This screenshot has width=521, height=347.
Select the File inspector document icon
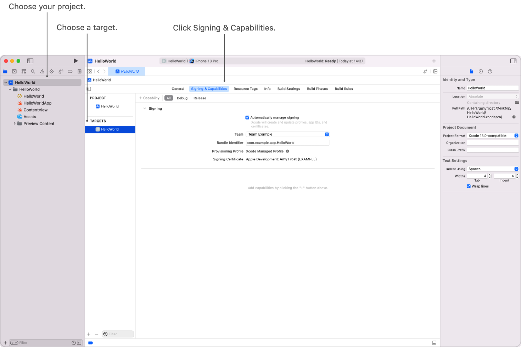pos(471,71)
